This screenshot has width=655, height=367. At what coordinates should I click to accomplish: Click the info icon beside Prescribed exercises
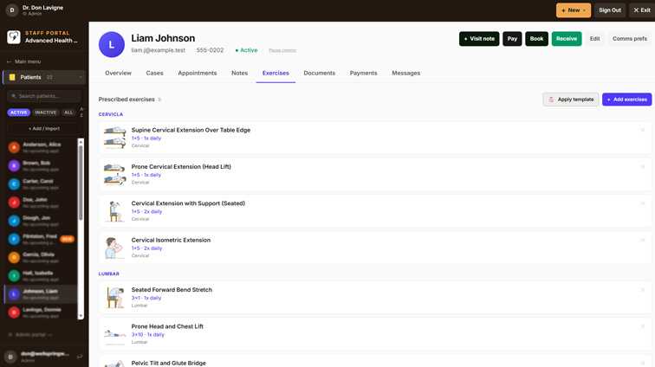[x=159, y=100]
